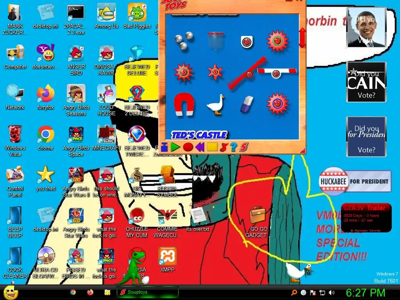Click the purple rewind arrows in Souptoys toolbar

point(200,147)
